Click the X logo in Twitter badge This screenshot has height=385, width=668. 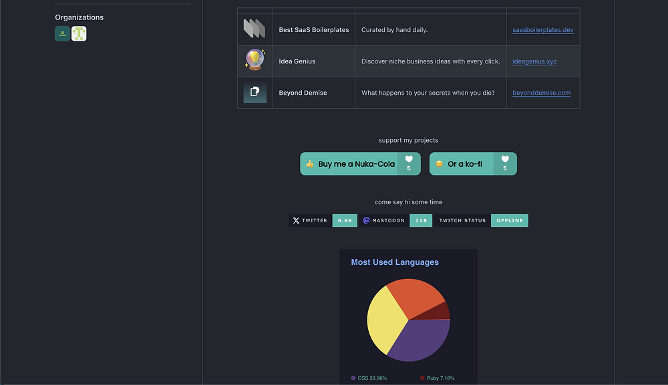(x=296, y=220)
